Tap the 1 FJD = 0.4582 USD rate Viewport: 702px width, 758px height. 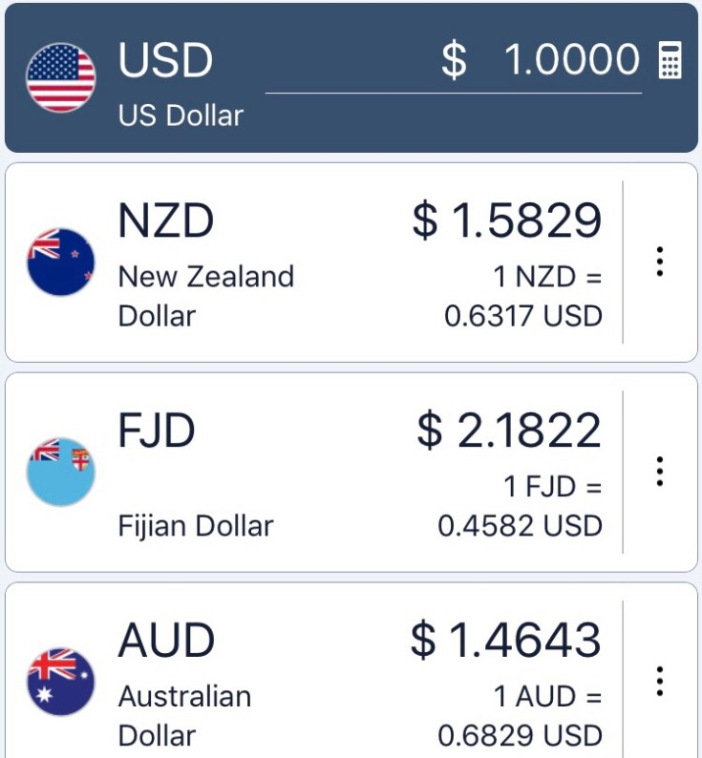[521, 506]
